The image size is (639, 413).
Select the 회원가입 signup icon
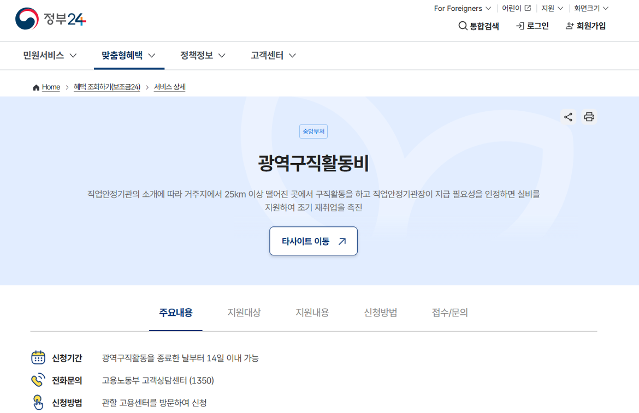570,26
